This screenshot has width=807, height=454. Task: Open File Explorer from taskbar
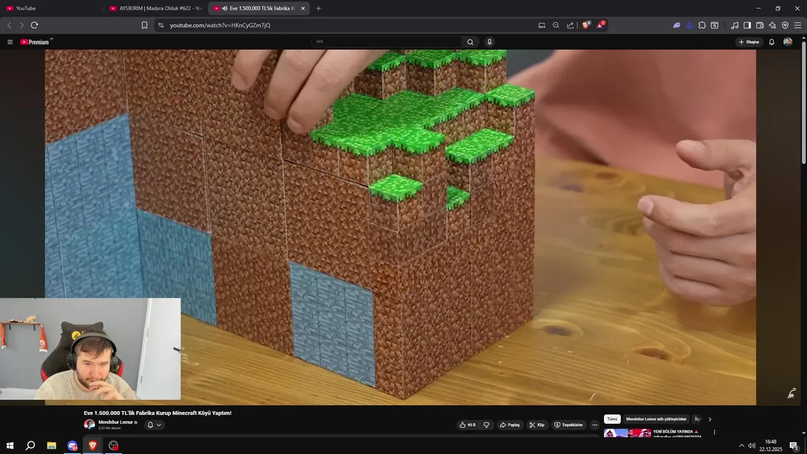click(52, 446)
